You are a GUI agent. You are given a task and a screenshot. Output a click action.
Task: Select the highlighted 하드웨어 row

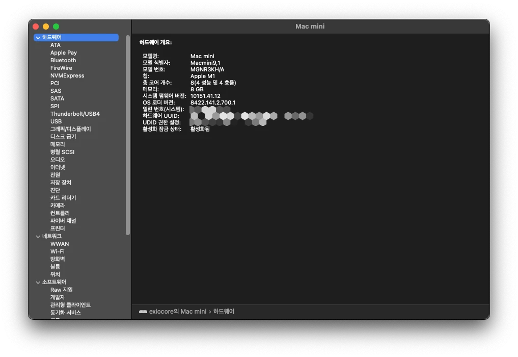[x=76, y=37]
